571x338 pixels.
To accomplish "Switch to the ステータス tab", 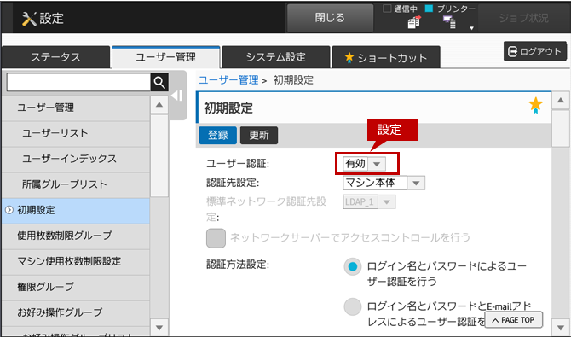I will (x=55, y=57).
